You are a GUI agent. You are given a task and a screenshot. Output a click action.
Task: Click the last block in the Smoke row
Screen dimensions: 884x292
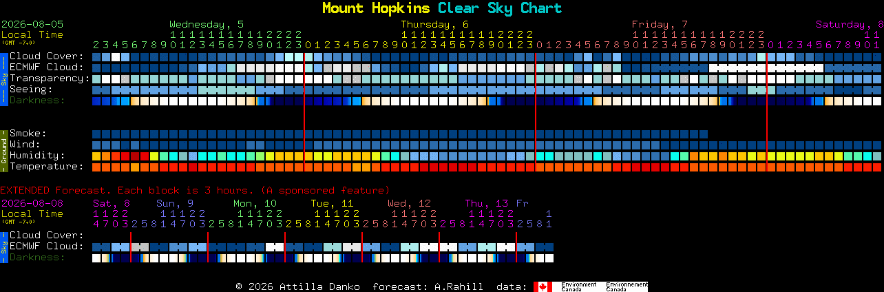pyautogui.click(x=704, y=134)
